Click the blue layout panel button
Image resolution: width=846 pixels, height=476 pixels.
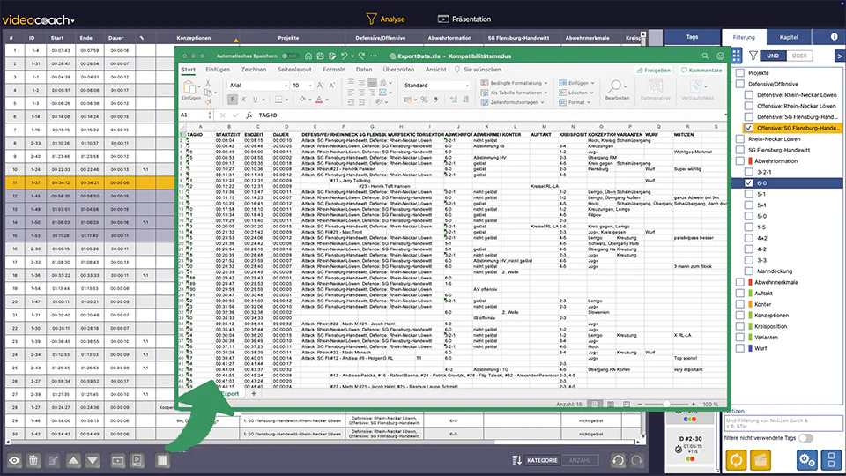coord(831,460)
